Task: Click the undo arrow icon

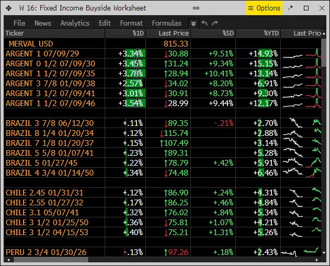Action: (x=204, y=23)
